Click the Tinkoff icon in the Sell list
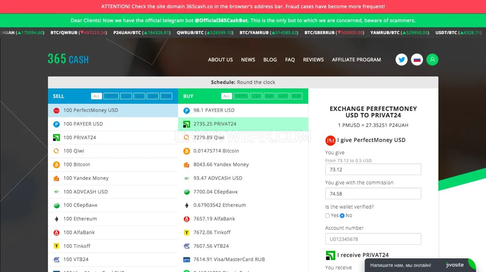 click(56, 246)
